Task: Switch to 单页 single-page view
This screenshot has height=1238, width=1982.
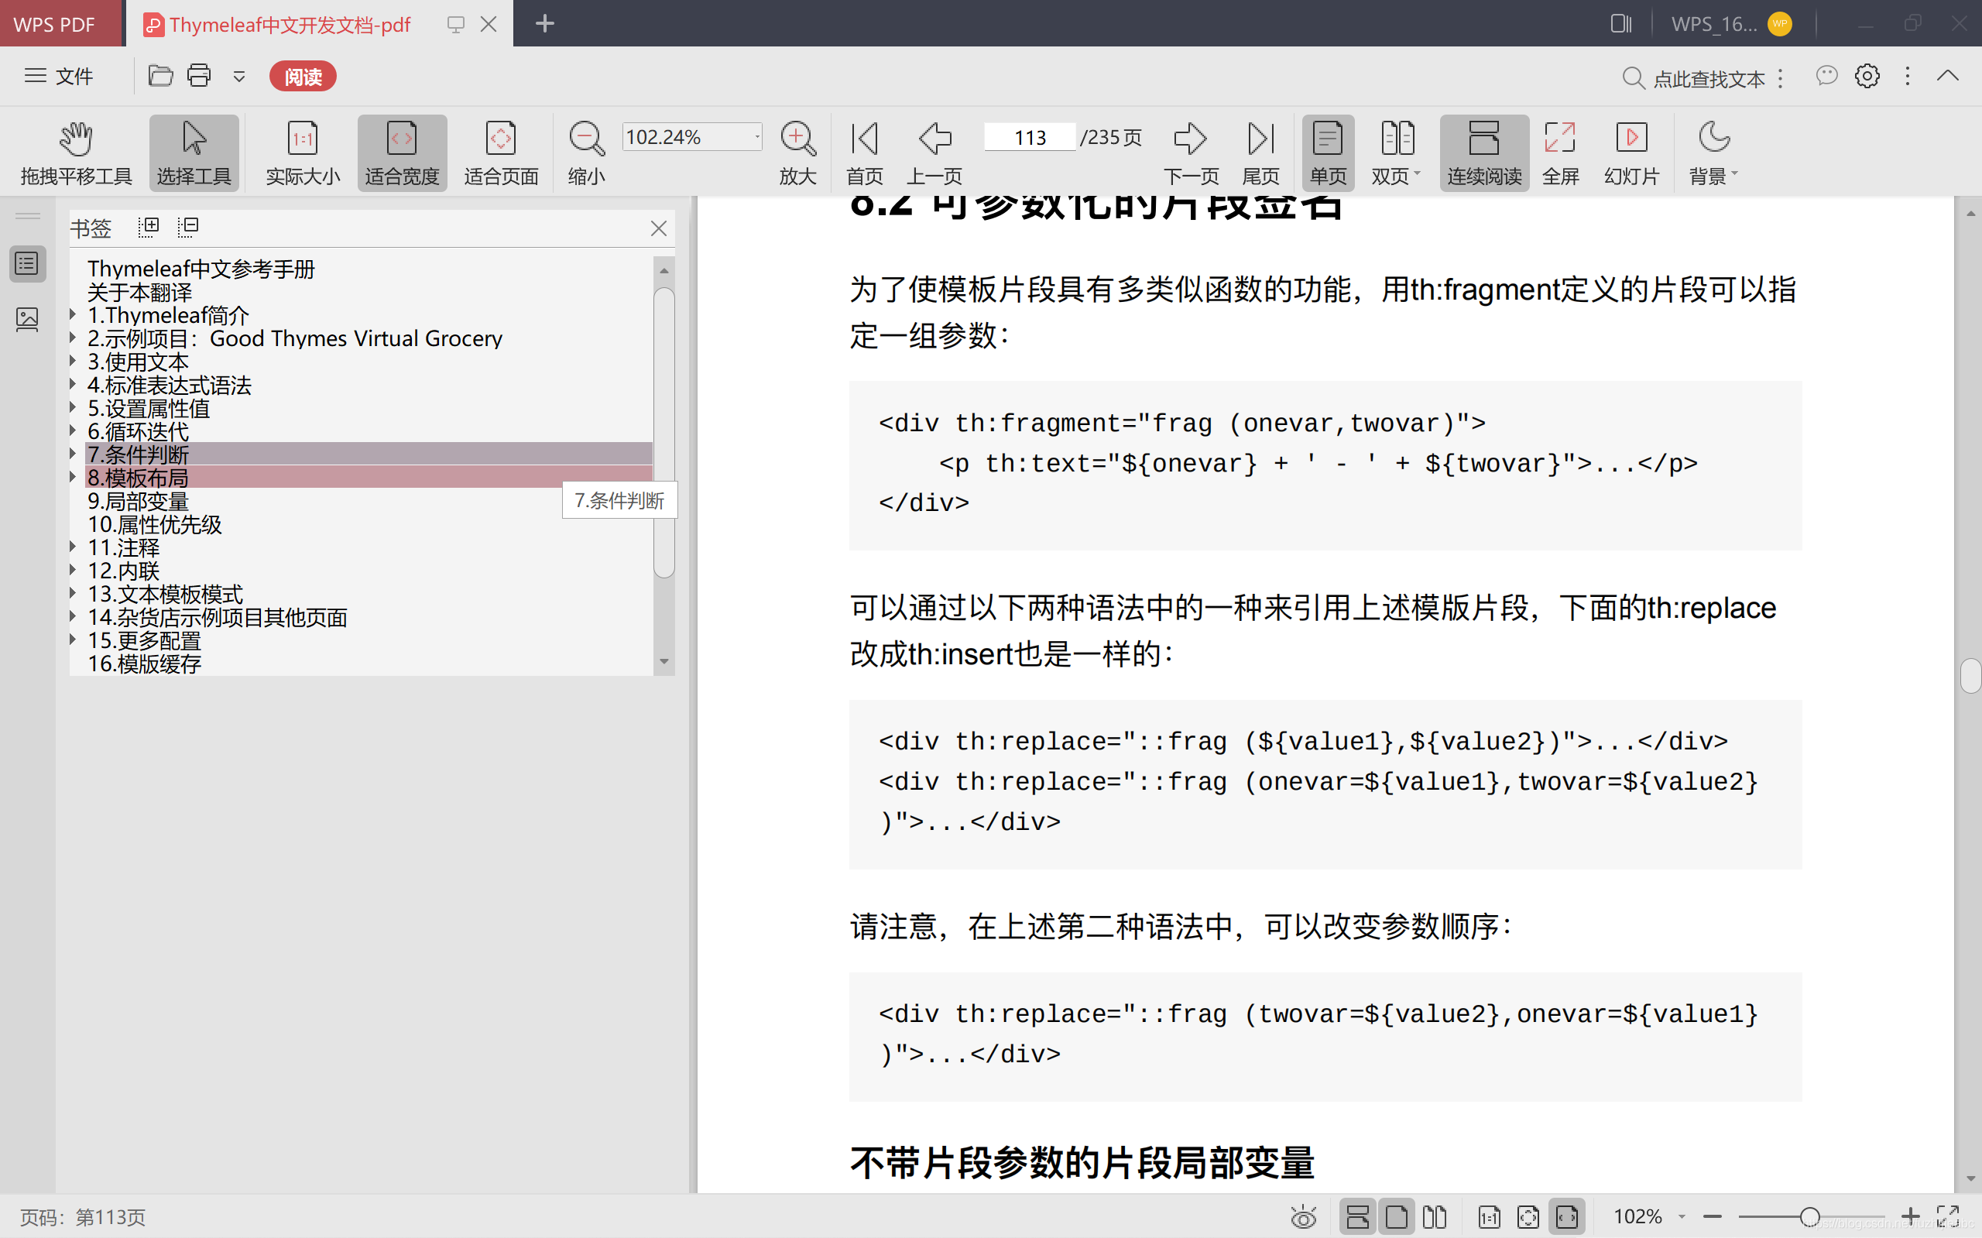Action: click(x=1326, y=152)
